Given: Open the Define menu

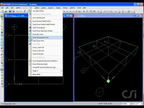Looking at the screenshot, I should (x=18, y=8).
